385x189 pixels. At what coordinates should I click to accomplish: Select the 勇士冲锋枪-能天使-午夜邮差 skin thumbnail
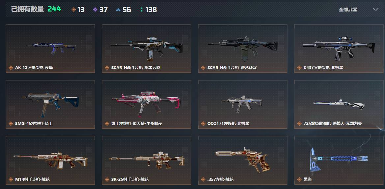[147, 104]
